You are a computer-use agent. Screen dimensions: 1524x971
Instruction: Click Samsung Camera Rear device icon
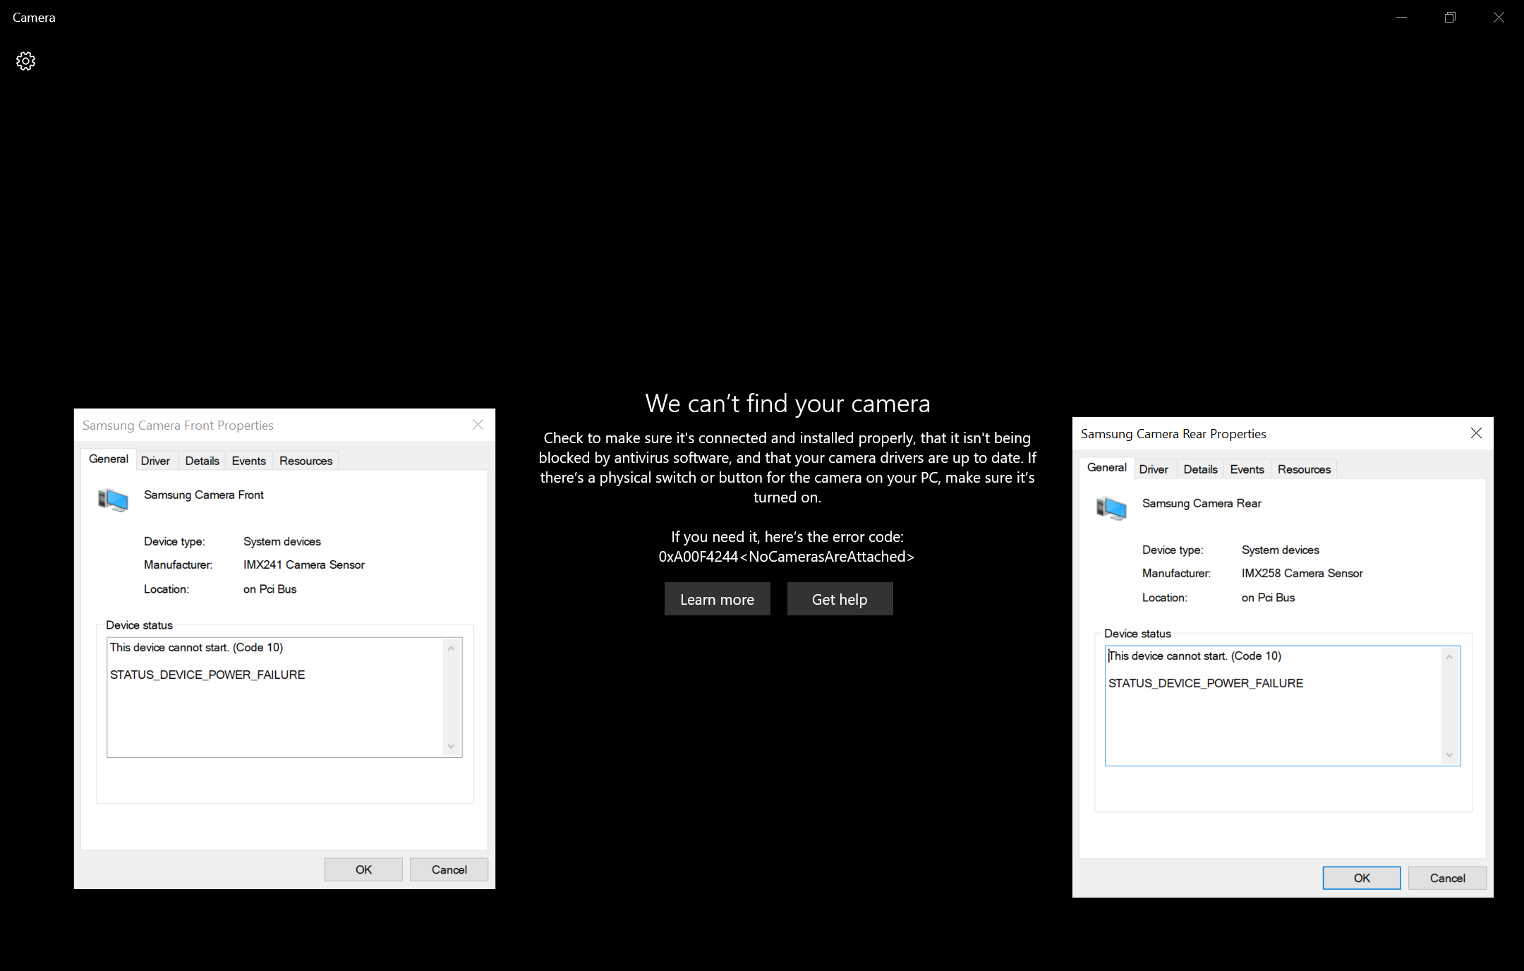click(x=1111, y=508)
